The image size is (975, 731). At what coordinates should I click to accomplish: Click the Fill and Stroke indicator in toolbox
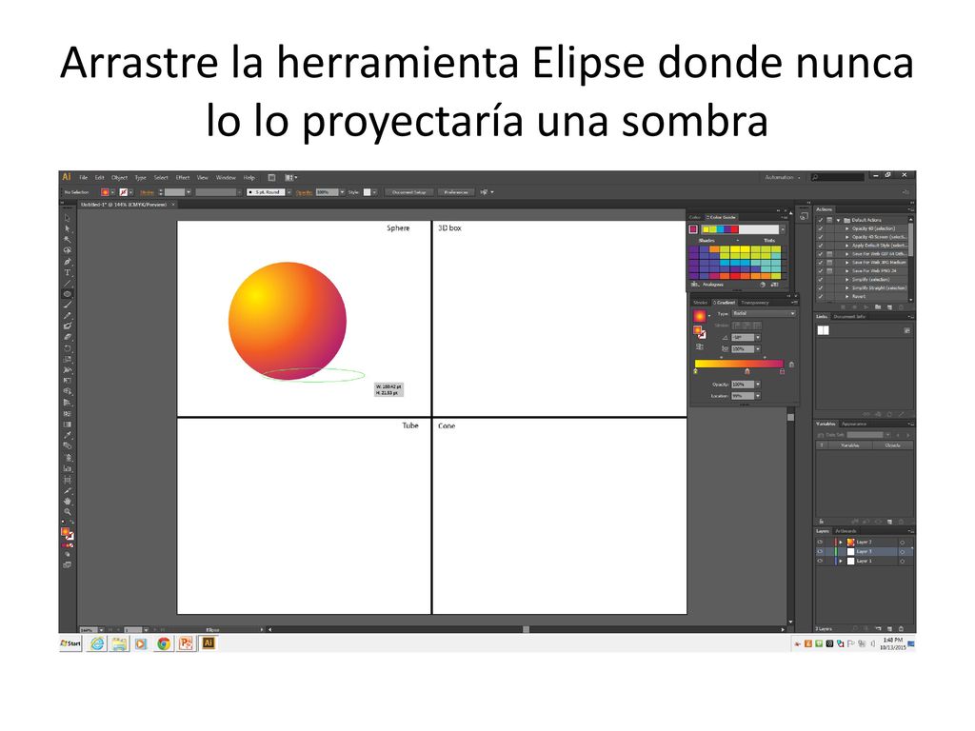point(68,533)
